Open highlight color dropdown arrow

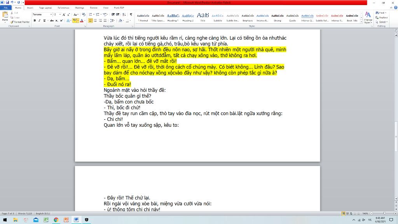point(78,21)
